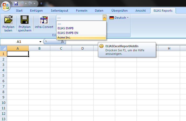Open the Seitenlayout ribbon tab
The image size is (186, 121).
(x=59, y=11)
